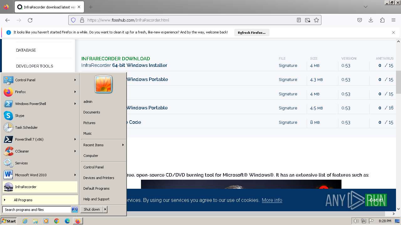
Task: Focus Search programs and files box
Action: (37, 210)
